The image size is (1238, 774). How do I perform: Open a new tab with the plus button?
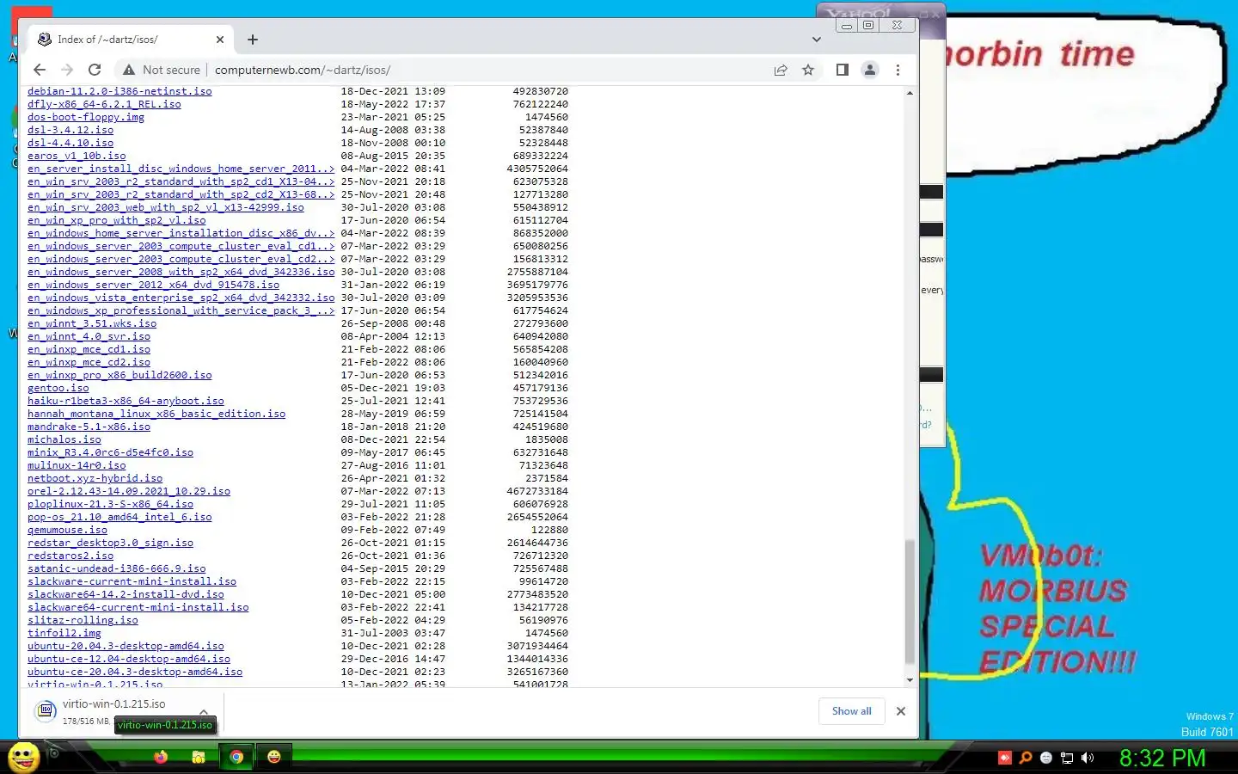252,40
